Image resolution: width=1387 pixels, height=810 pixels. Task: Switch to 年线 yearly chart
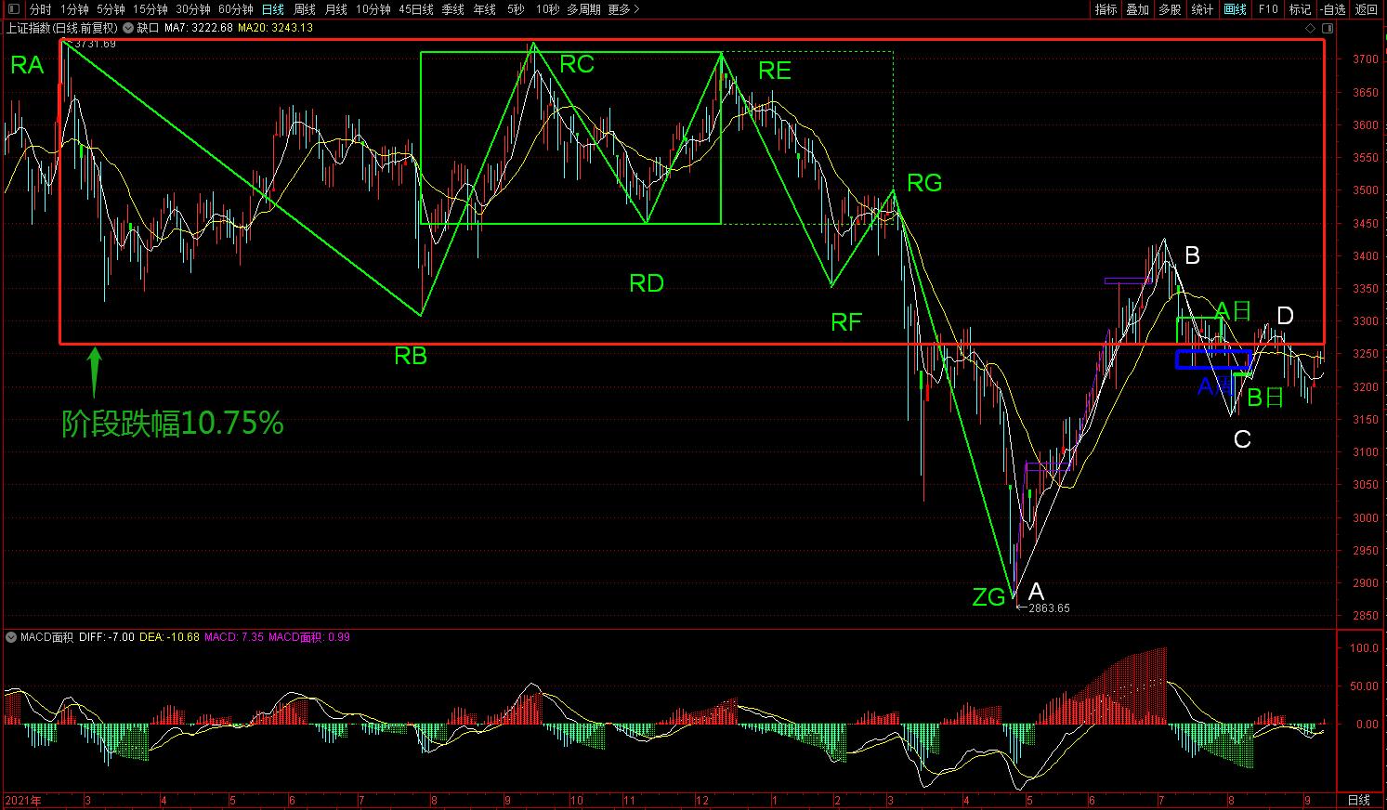click(485, 9)
